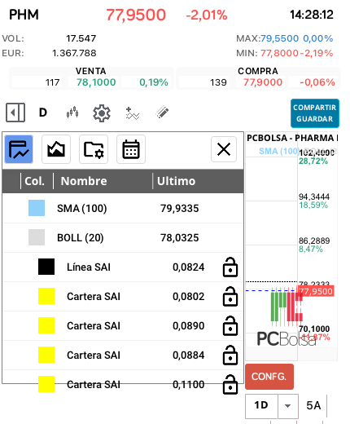Open the dropdown arrow beside 1D
This screenshot has width=350, height=424.
pyautogui.click(x=288, y=406)
